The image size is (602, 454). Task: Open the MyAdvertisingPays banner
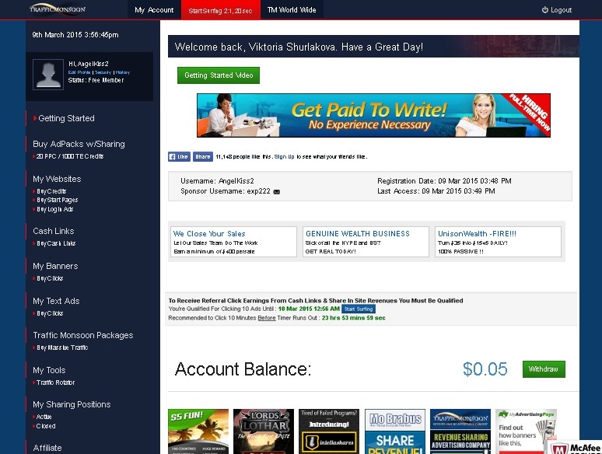pos(526,431)
